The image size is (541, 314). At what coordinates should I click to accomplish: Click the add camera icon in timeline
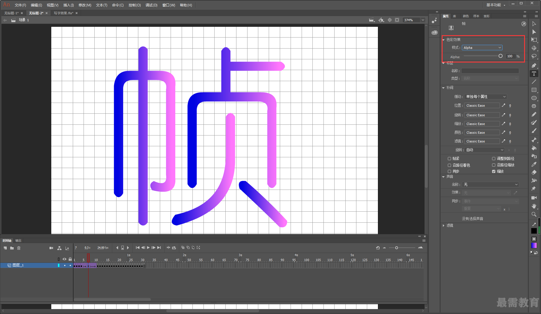click(x=51, y=248)
